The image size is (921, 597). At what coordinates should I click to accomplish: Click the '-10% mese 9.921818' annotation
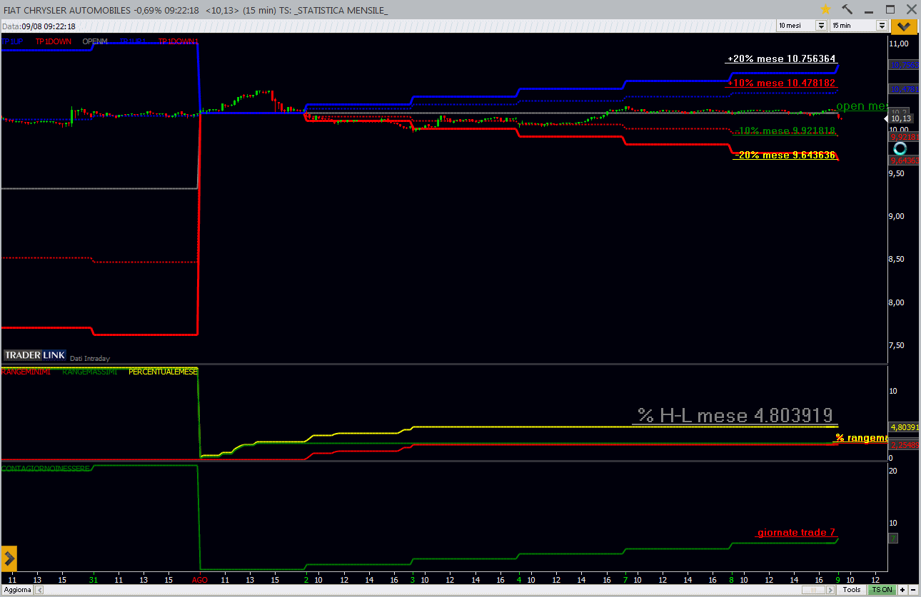click(784, 131)
